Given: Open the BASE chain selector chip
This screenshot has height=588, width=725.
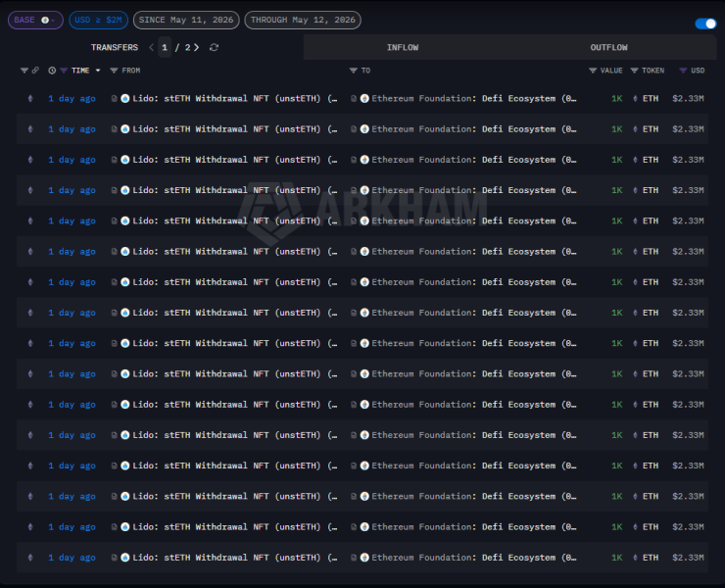Looking at the screenshot, I should click(35, 21).
